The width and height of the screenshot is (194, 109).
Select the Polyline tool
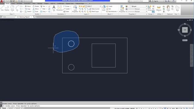tap(7, 8)
